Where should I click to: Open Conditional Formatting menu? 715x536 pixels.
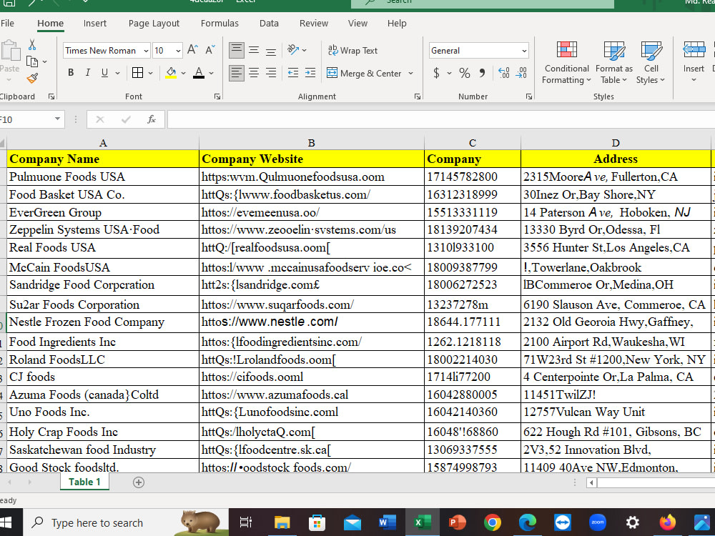coord(566,62)
